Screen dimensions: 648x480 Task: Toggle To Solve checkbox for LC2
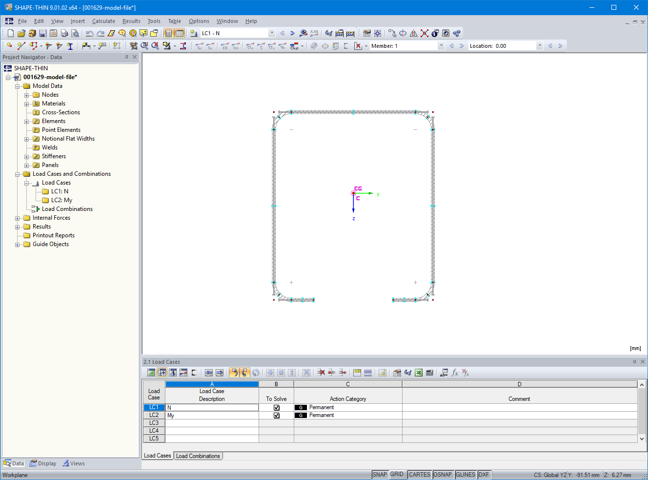pos(276,416)
